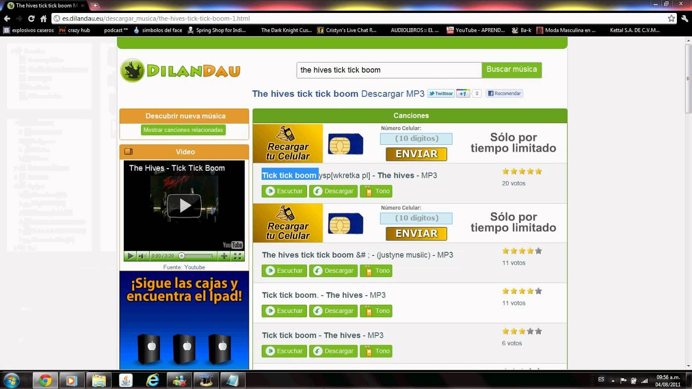Click ENVIAR in the second Recargar tu Celular ad
This screenshot has width=692, height=389.
416,233
